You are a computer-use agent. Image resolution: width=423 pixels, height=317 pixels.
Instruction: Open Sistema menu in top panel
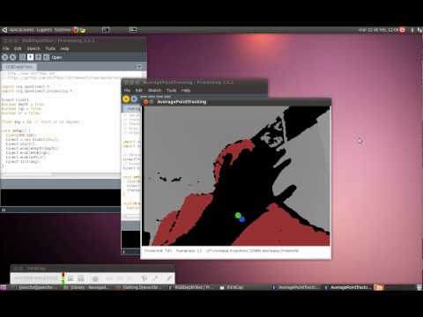[x=63, y=30]
